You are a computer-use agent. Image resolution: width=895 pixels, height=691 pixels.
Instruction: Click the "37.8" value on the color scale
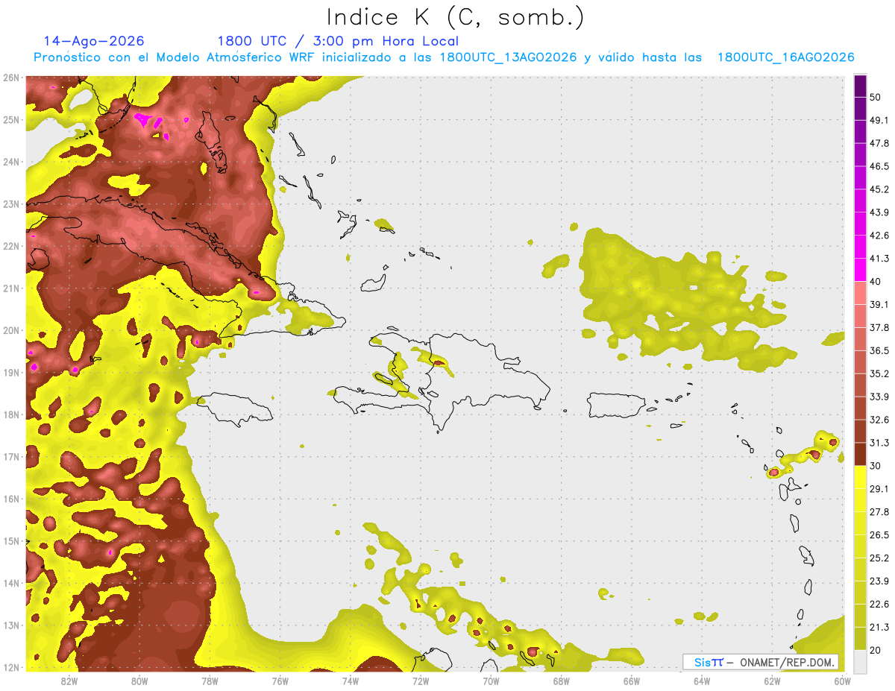click(880, 327)
